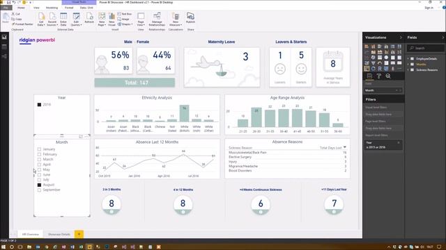The image size is (446, 250).
Task: Open the Month field well dropdown arrow
Action: (397, 90)
